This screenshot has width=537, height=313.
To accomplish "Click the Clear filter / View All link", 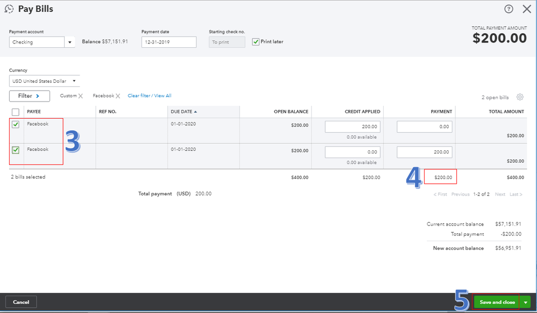I will pos(149,96).
